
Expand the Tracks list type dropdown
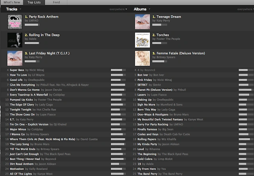tap(20, 9)
